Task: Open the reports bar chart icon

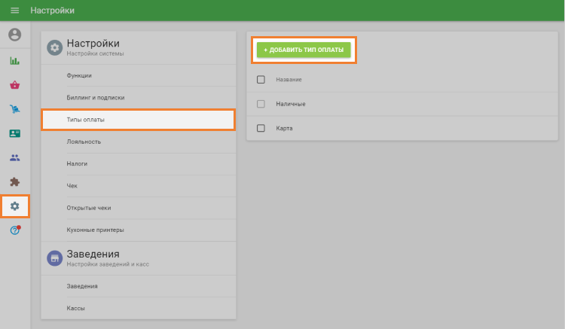Action: [15, 61]
